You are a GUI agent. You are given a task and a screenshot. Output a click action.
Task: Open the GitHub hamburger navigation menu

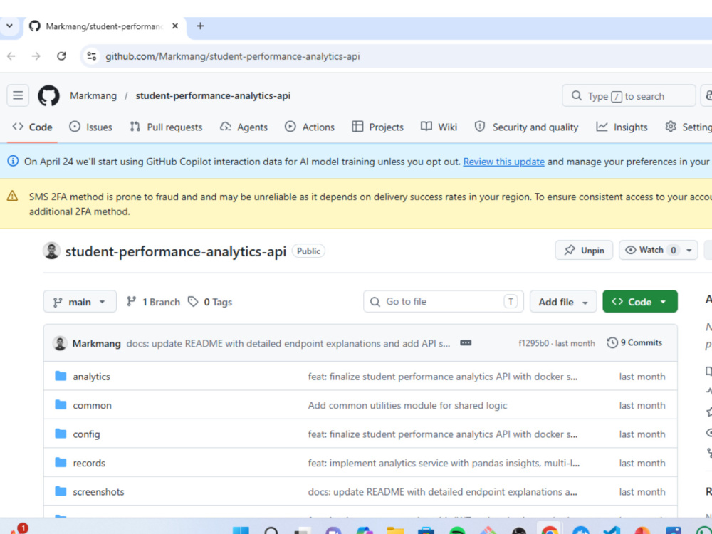[x=18, y=95]
